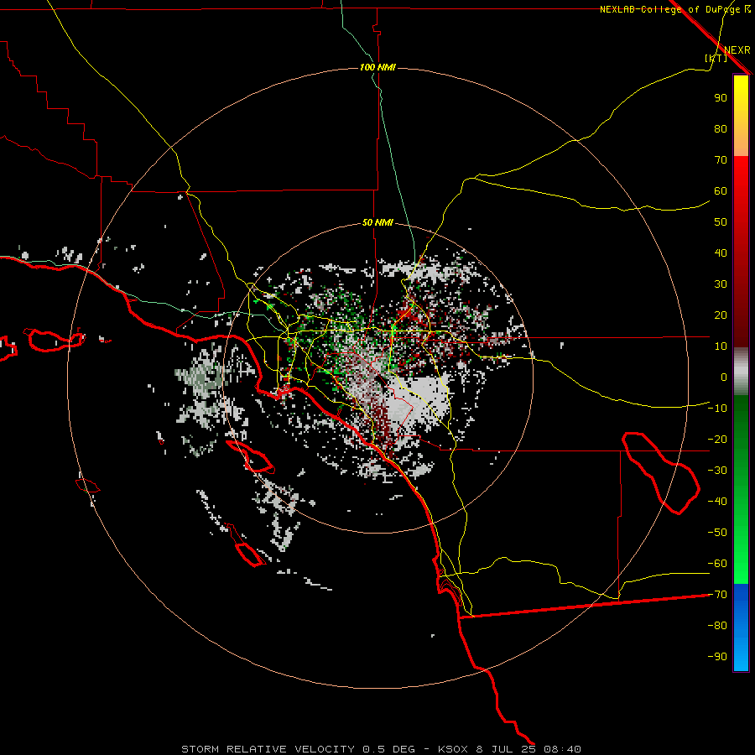This screenshot has height=755, width=755.
Task: Click the 30 value on the velocity legend
Action: [x=721, y=284]
